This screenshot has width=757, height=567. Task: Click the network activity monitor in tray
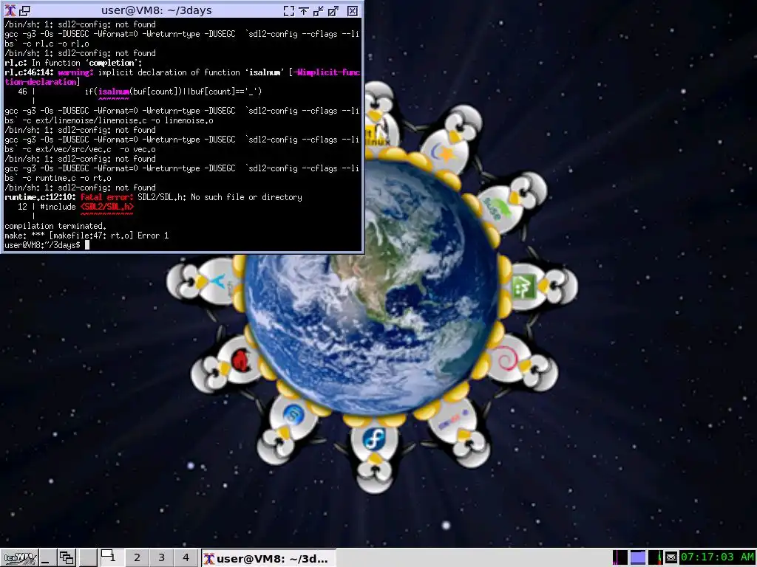(x=656, y=557)
